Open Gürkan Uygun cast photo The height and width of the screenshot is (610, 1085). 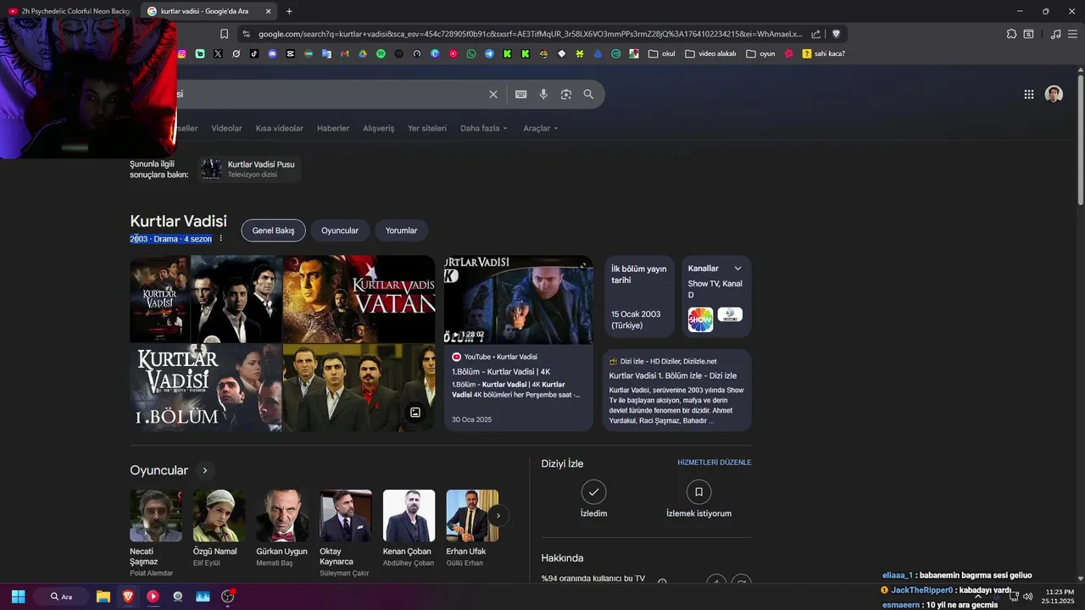point(282,515)
